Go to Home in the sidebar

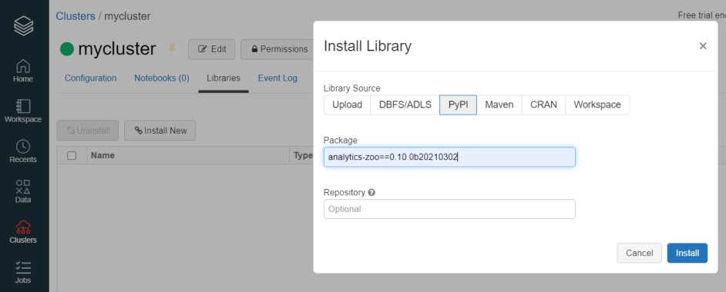(x=23, y=71)
